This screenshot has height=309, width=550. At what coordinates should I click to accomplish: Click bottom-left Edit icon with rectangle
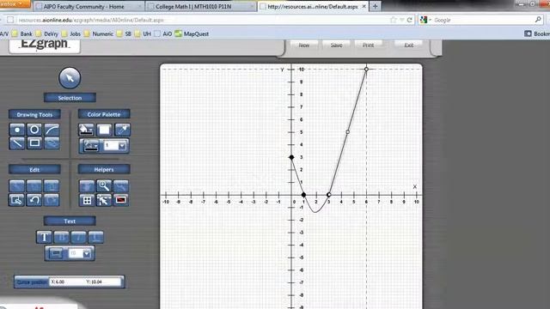point(17,200)
